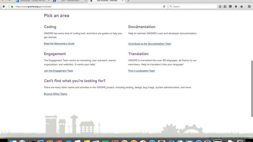Close the Join - FedoraProject tab
The image size is (253, 142).
85,1
